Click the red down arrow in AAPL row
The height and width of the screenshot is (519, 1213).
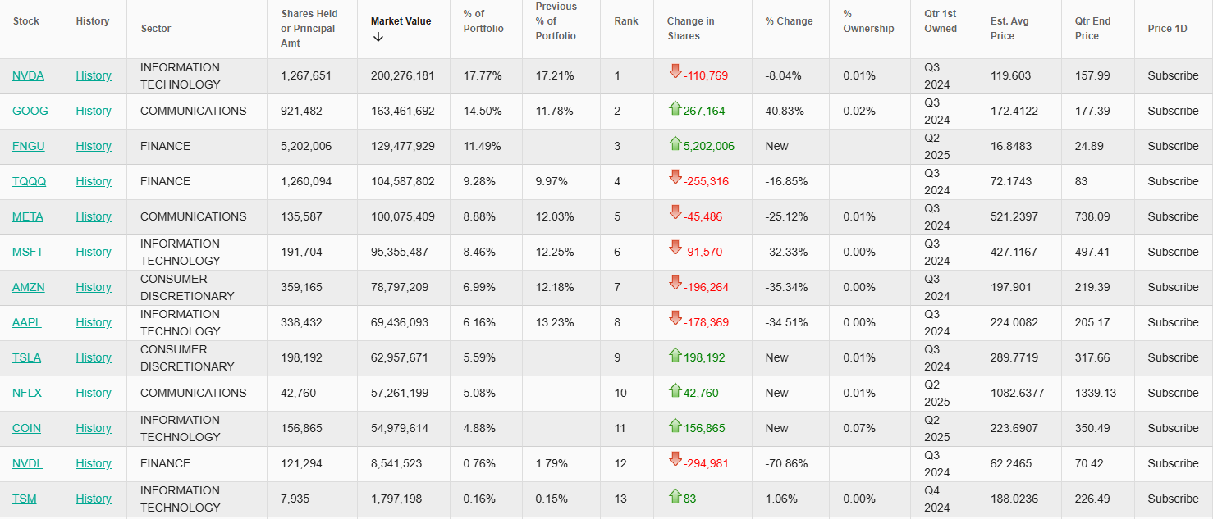coord(675,318)
